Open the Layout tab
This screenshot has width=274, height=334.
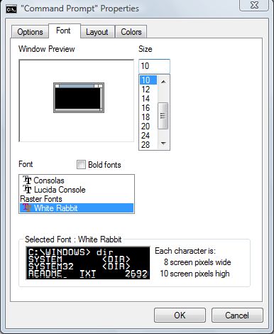[x=97, y=32]
